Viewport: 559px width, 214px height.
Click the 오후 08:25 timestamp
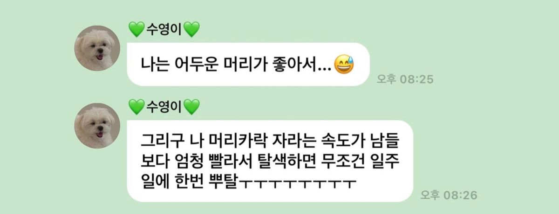pos(405,79)
